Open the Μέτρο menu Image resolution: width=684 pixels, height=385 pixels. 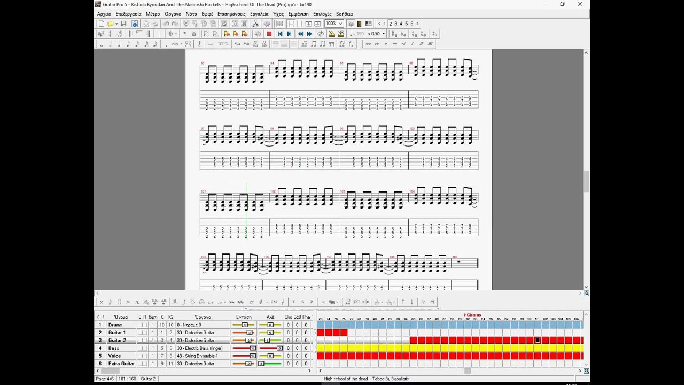153,14
